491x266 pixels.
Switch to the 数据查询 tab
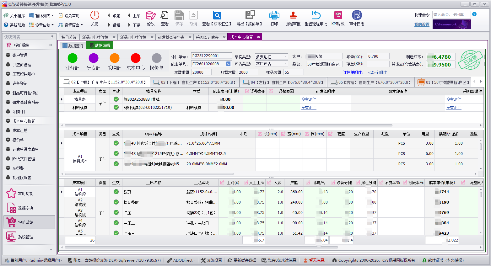(73, 45)
